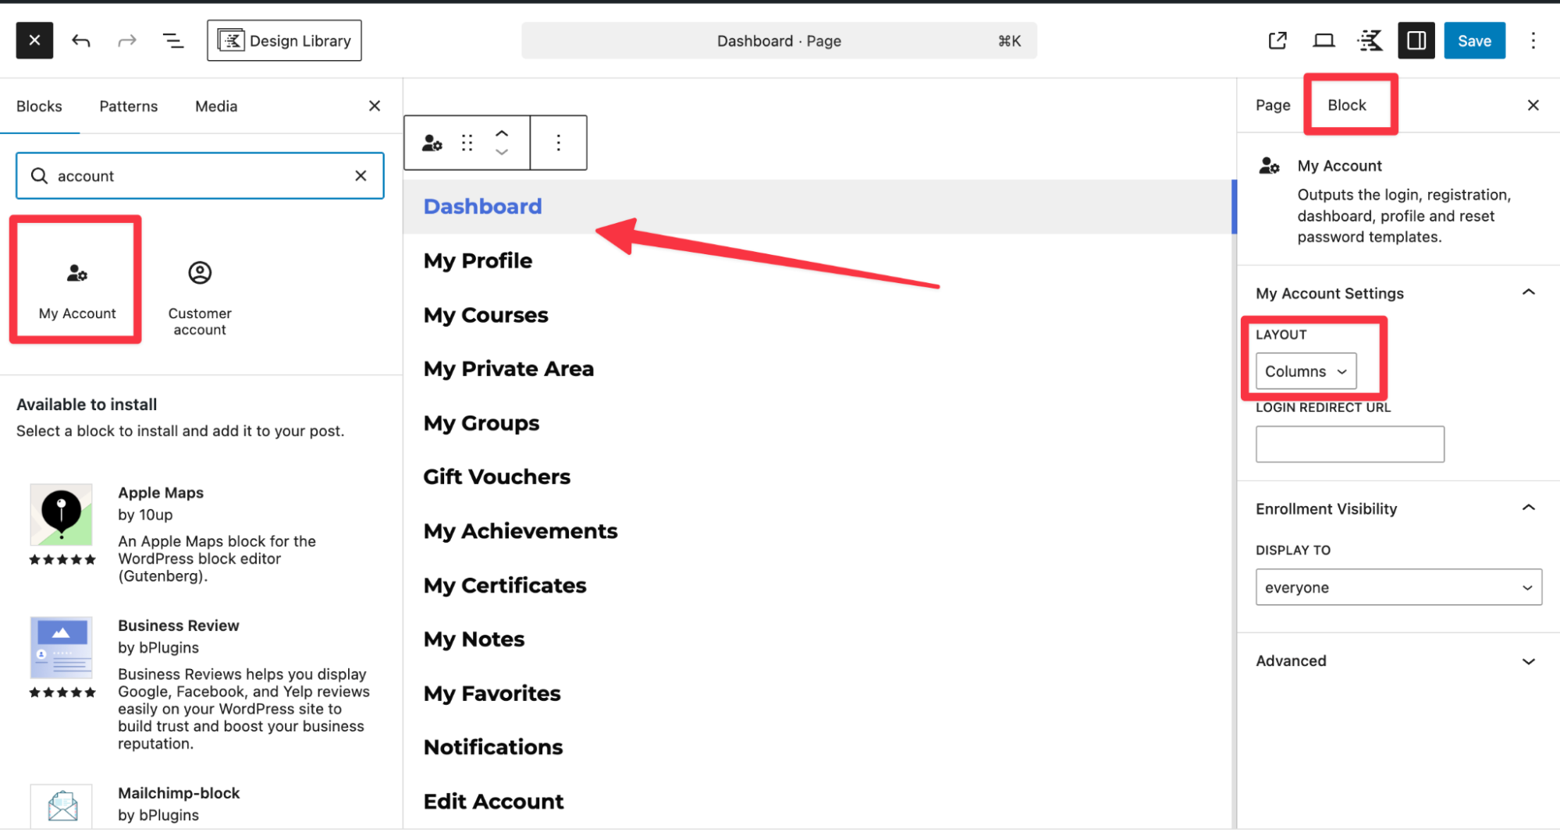Collapse the Enrollment Visibility section
The width and height of the screenshot is (1560, 832).
[x=1528, y=508]
